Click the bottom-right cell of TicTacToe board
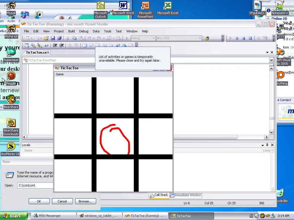 [156, 175]
